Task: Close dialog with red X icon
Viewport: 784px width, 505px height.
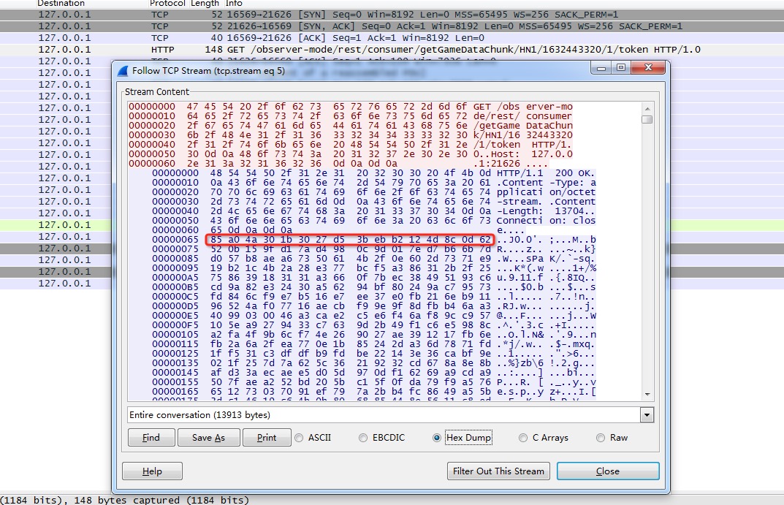Action: [648, 67]
